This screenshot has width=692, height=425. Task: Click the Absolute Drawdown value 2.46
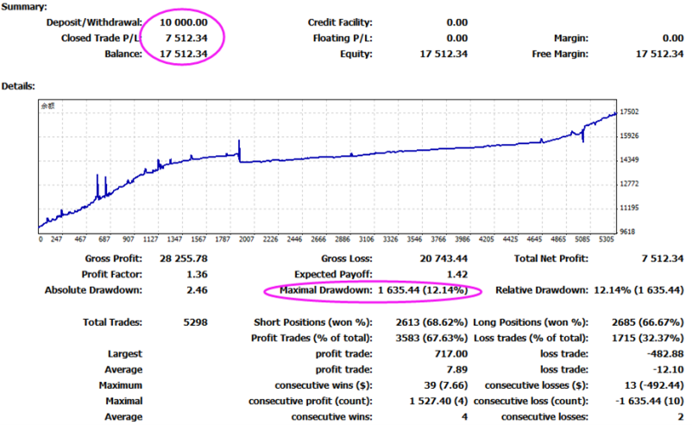point(197,291)
